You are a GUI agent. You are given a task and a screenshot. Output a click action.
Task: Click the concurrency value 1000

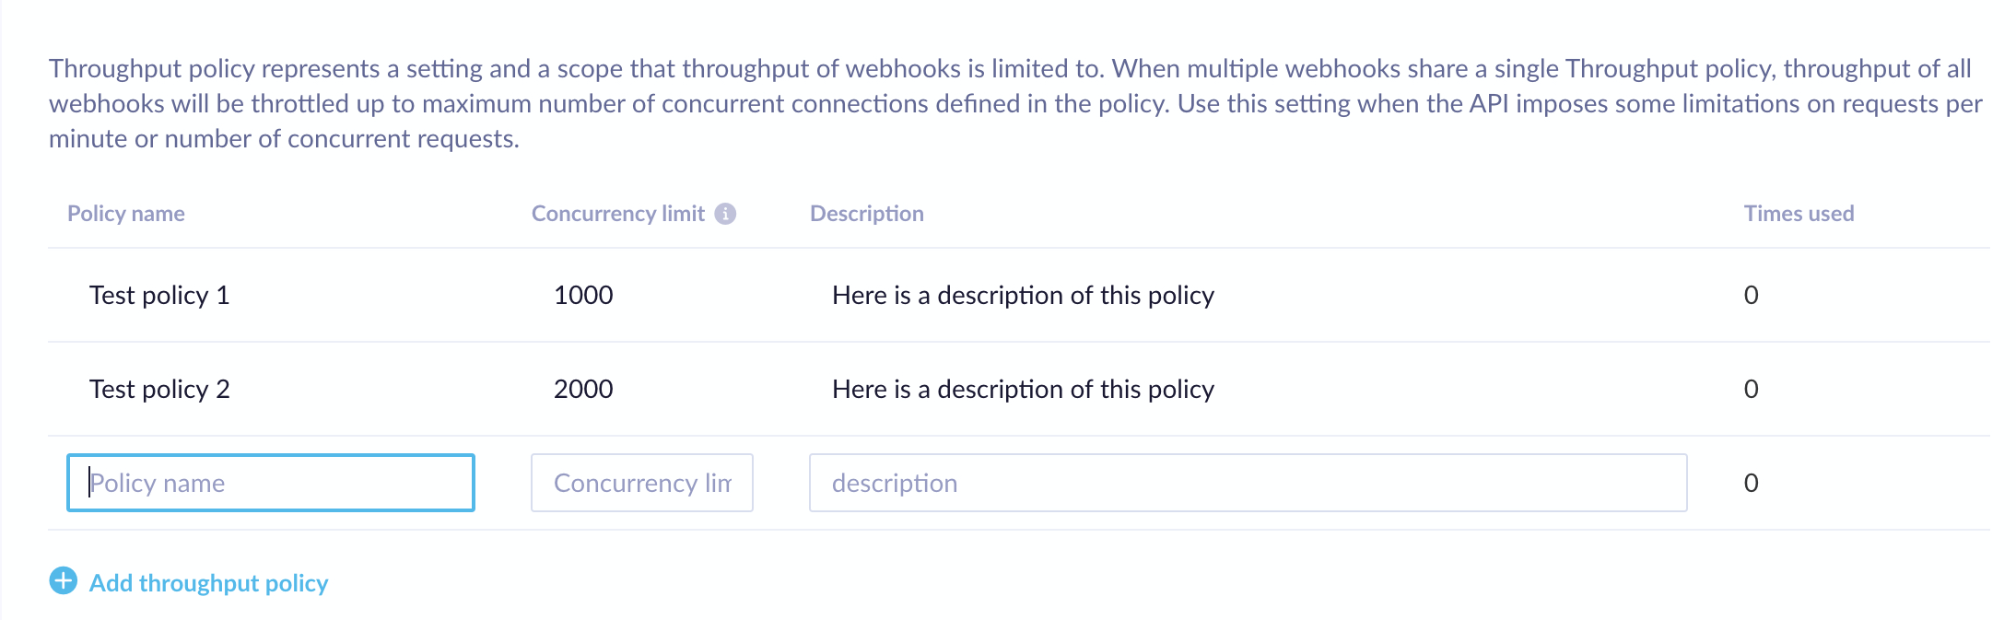click(583, 296)
